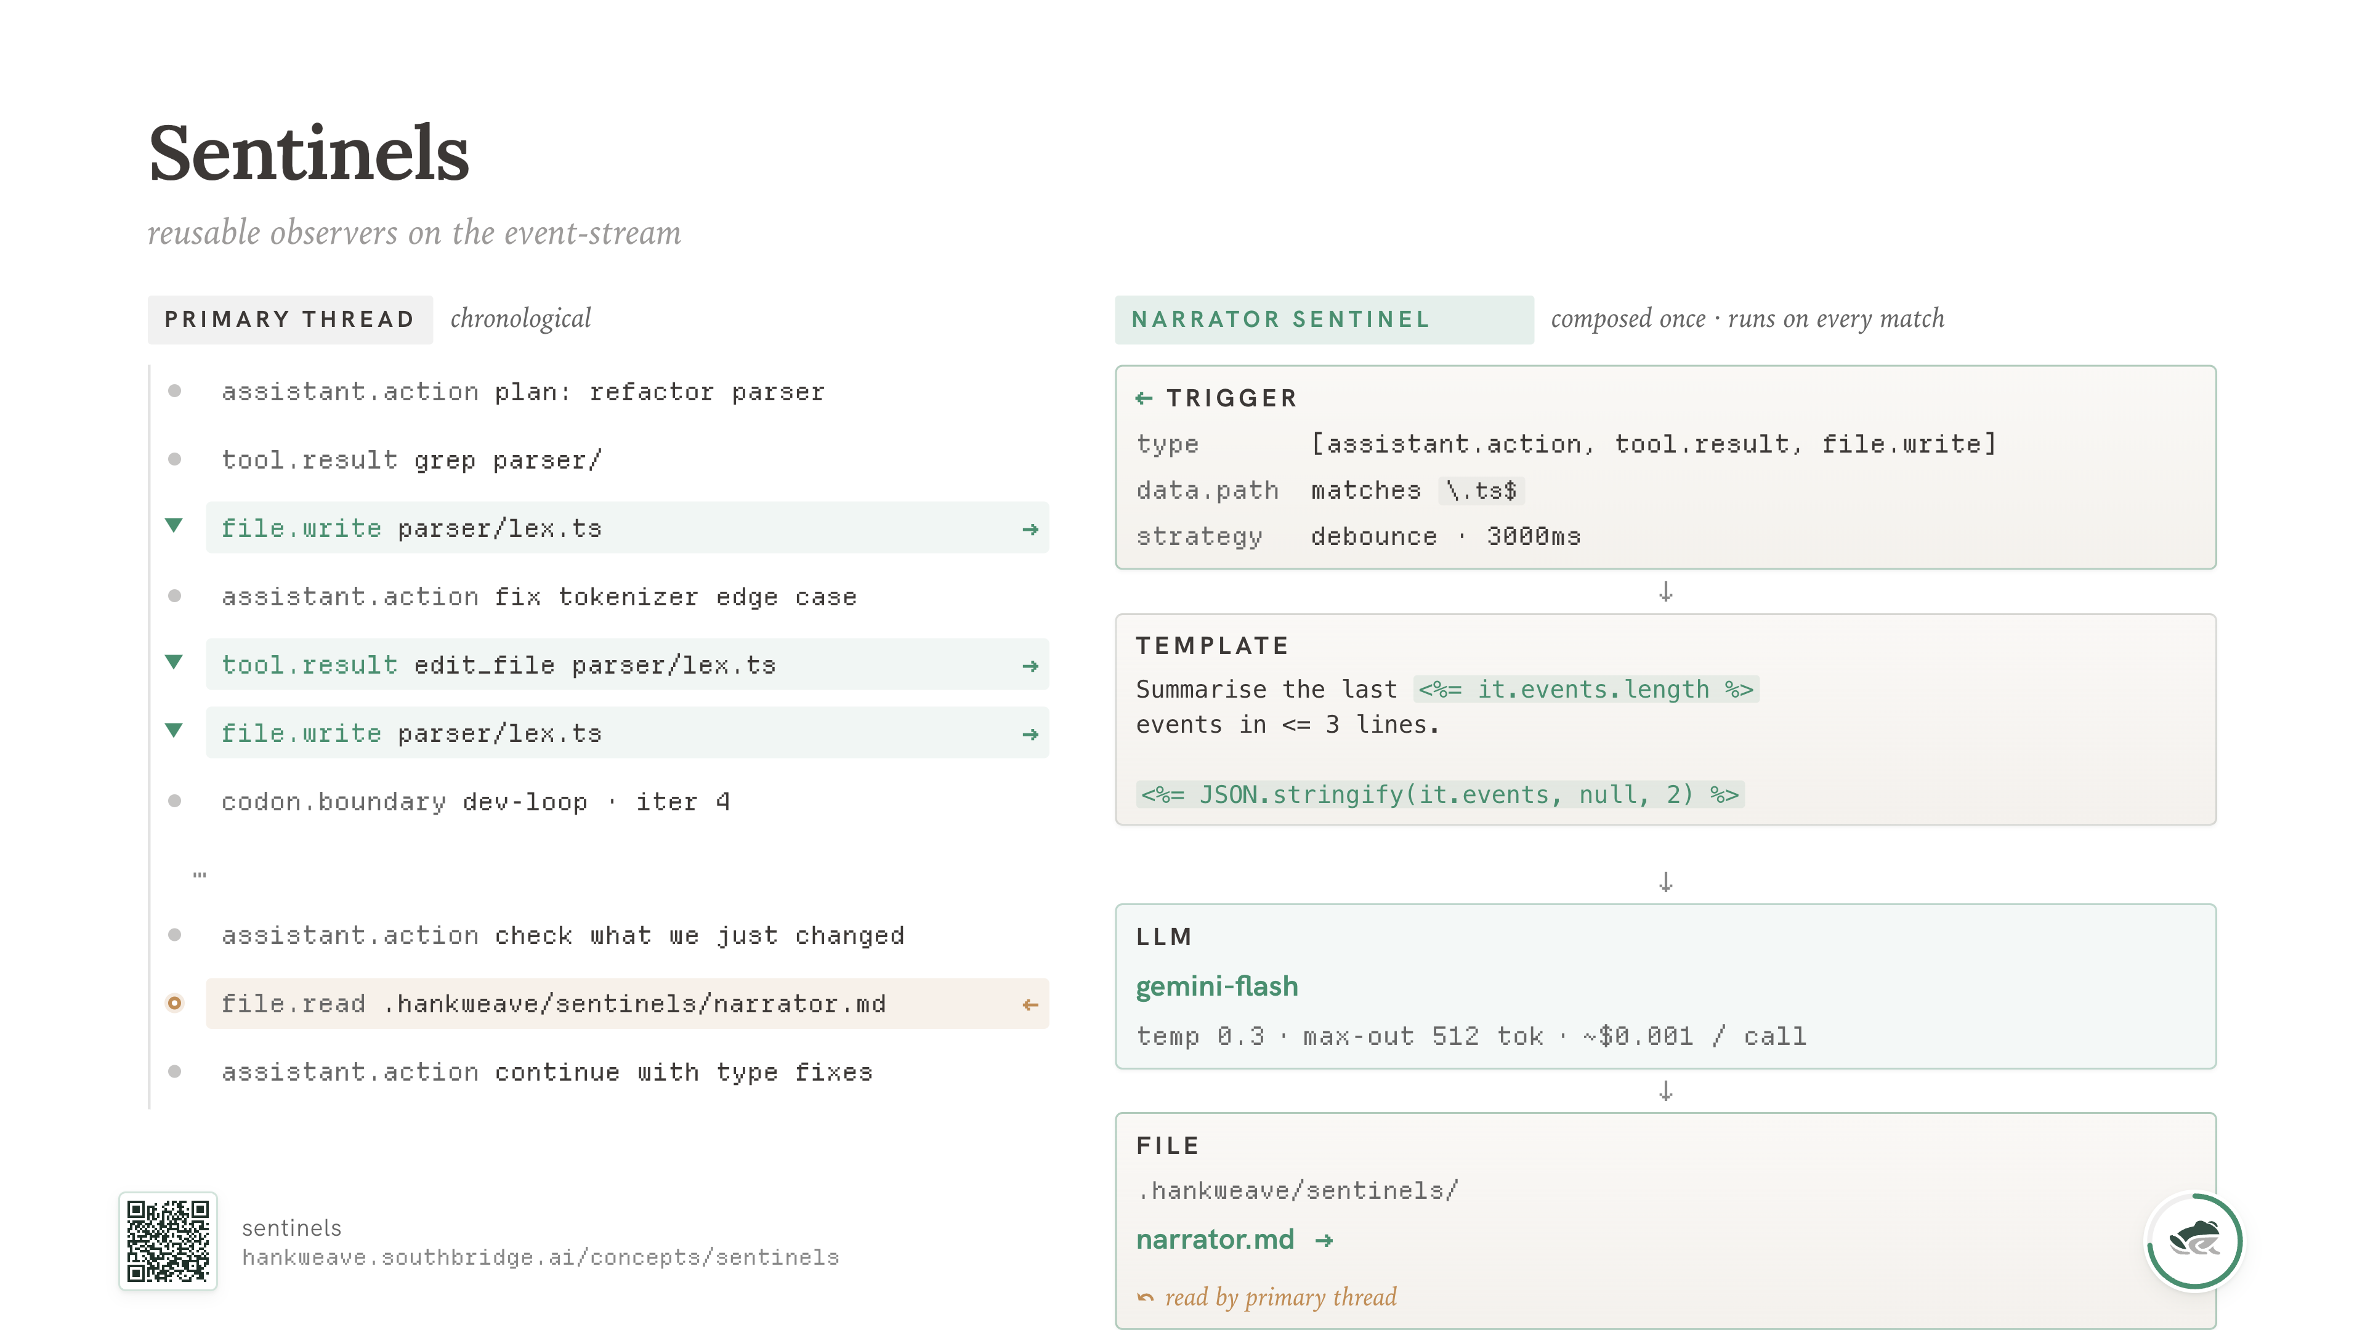2365x1330 pixels.
Task: Click the triangle beside the second file.write row, above codon.boundary
Action: (x=174, y=731)
